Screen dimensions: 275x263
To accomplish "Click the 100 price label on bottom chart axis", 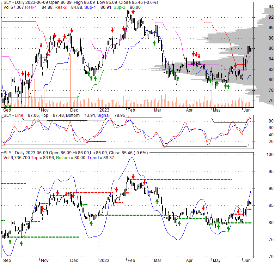I will pos(270,155).
